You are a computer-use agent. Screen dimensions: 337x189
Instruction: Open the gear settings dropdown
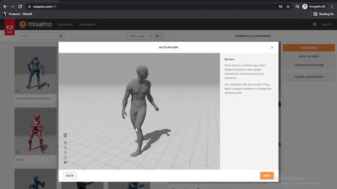pyautogui.click(x=158, y=36)
